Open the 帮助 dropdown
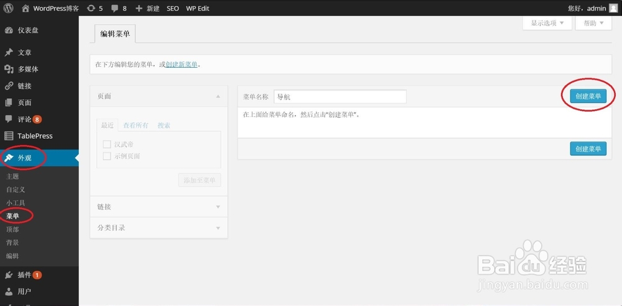622x306 pixels. click(x=593, y=23)
